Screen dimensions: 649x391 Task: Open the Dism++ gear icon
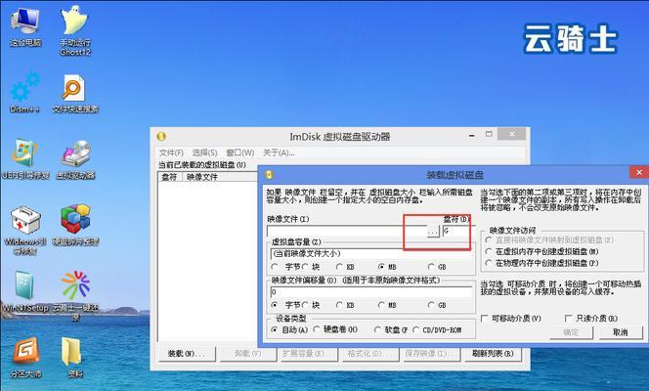(24, 93)
